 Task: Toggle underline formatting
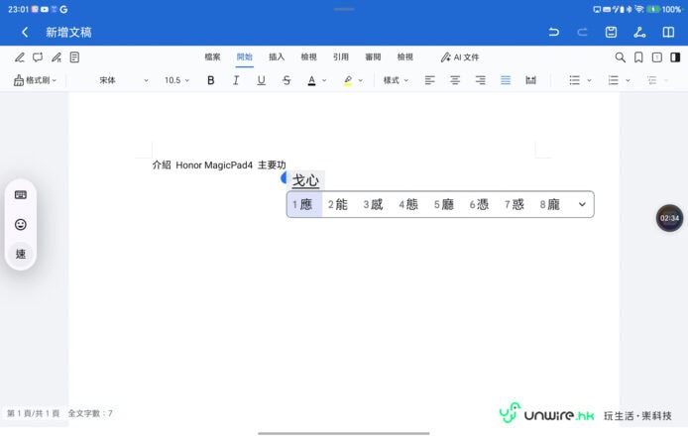pos(261,80)
